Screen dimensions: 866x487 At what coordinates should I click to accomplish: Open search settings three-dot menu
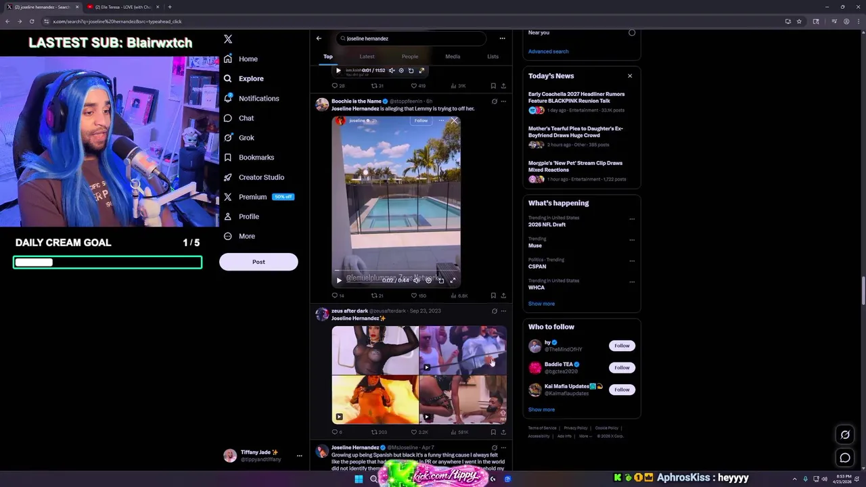tap(502, 39)
